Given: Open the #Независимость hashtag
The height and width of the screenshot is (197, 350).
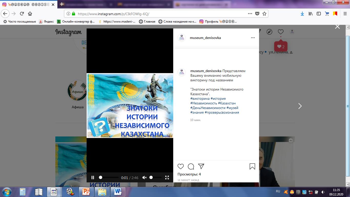Looking at the screenshot, I should point(204,103).
